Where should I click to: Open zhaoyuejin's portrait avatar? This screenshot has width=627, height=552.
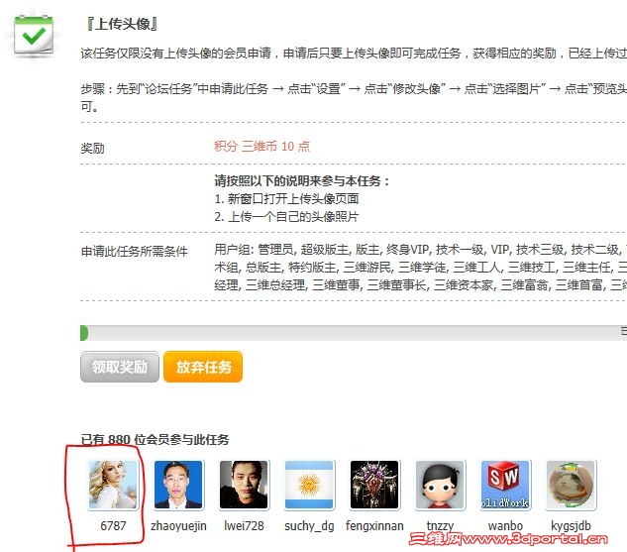[x=178, y=485]
